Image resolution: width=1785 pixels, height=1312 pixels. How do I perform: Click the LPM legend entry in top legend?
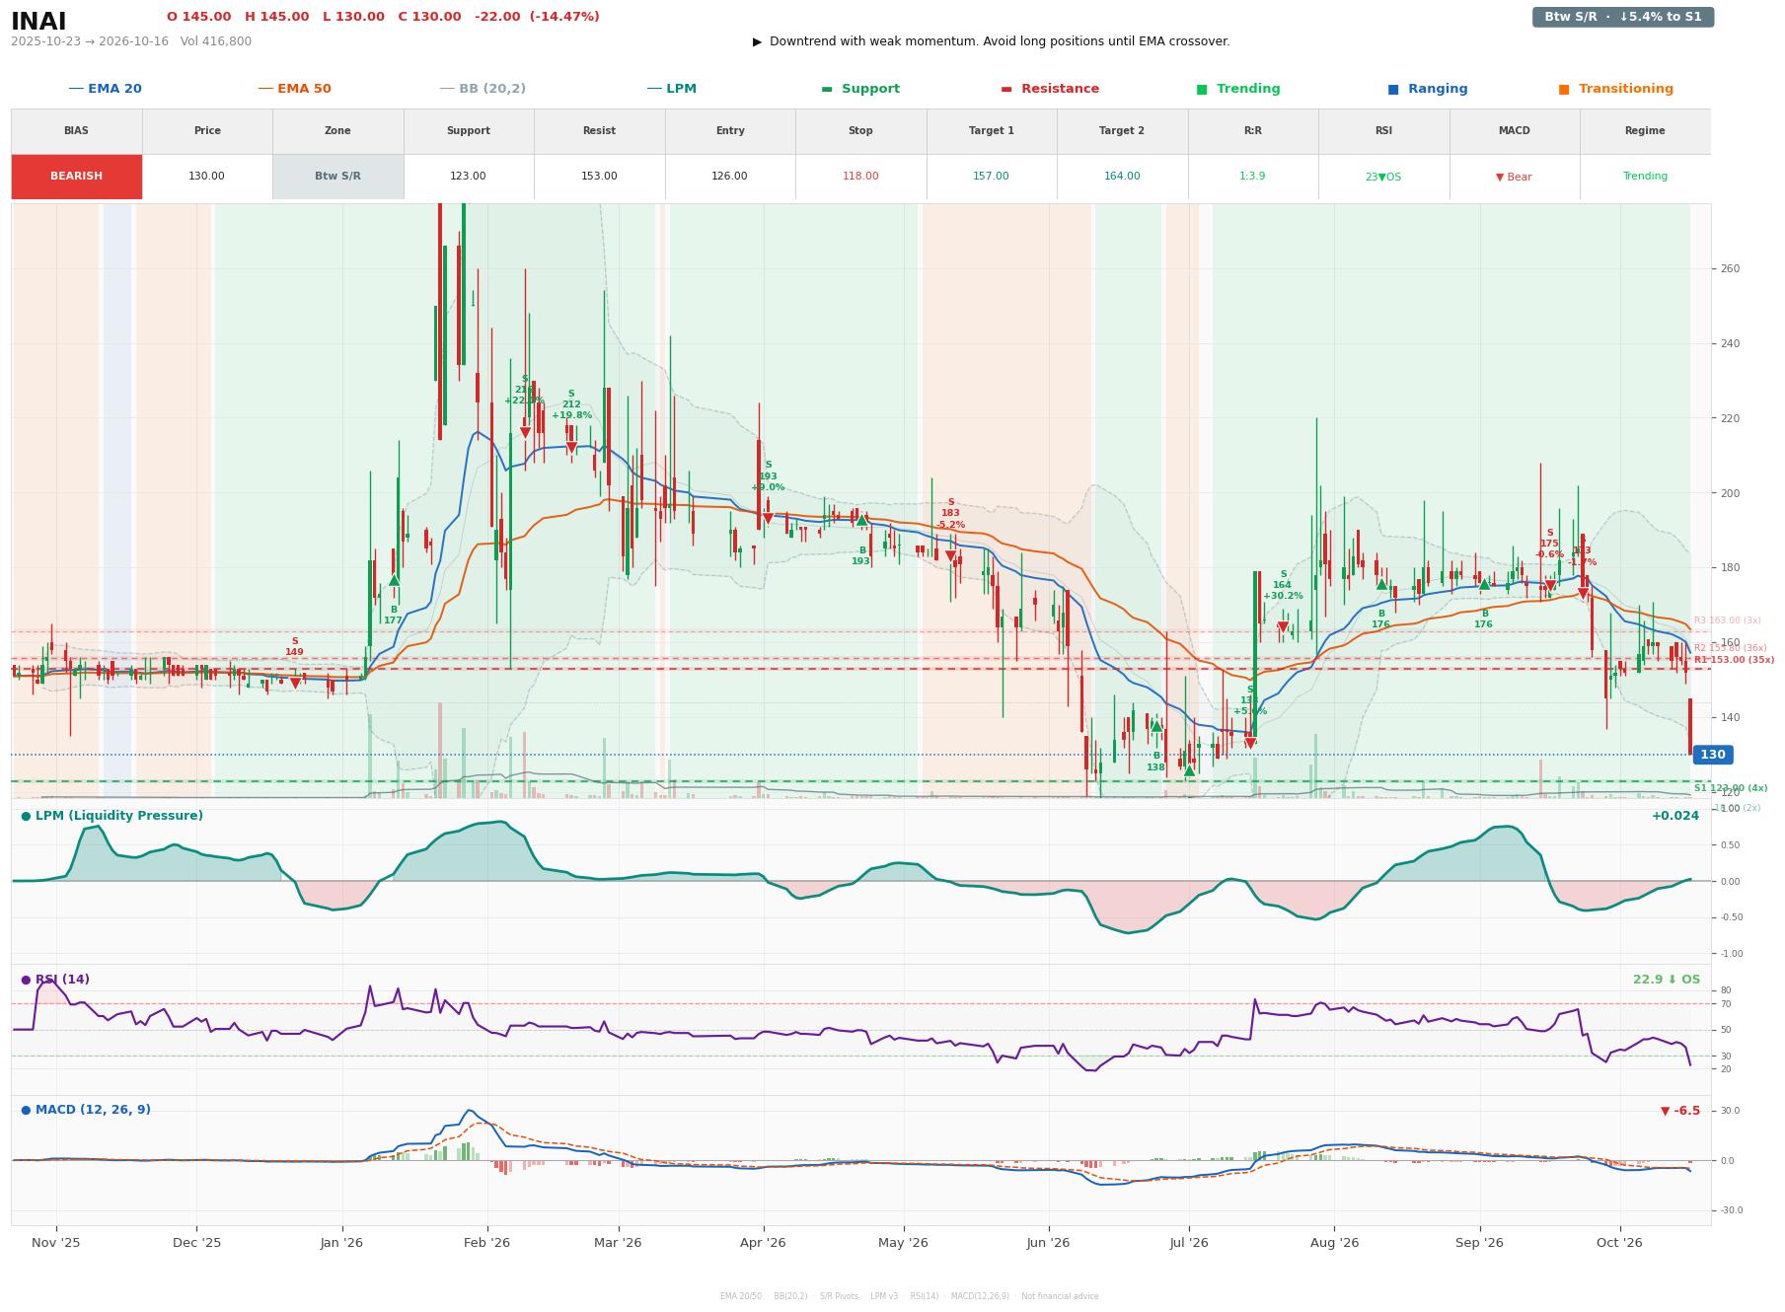(671, 89)
